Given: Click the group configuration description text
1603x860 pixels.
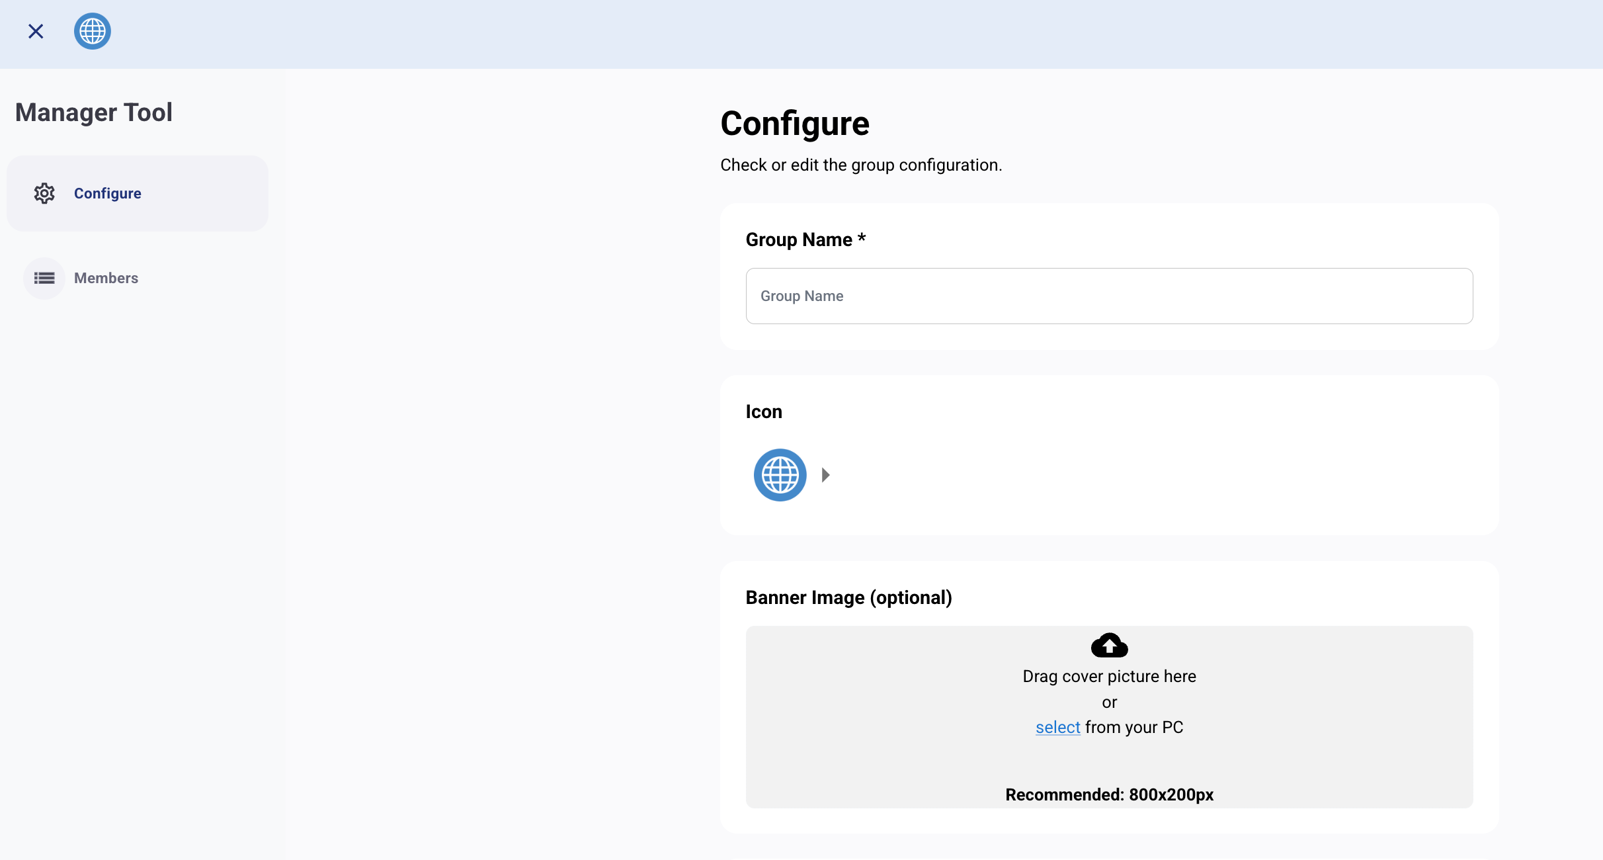Looking at the screenshot, I should [861, 165].
